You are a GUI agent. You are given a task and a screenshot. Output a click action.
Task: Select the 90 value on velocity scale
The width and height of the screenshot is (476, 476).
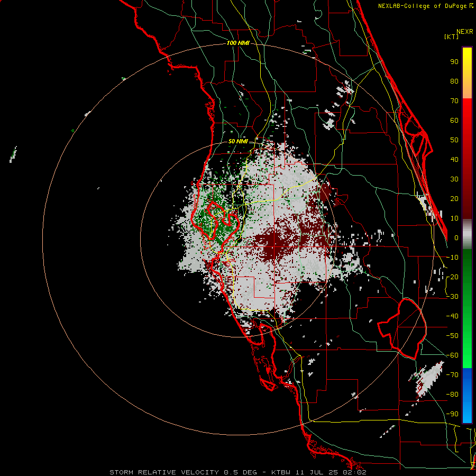pos(454,62)
